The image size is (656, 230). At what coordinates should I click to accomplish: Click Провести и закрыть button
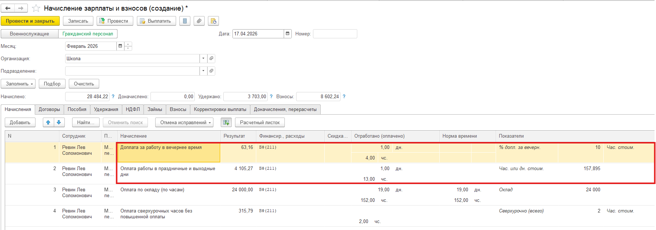click(x=30, y=21)
